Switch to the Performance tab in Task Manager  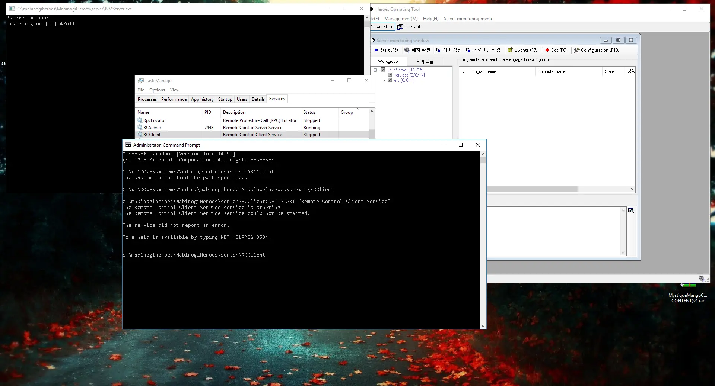point(174,99)
